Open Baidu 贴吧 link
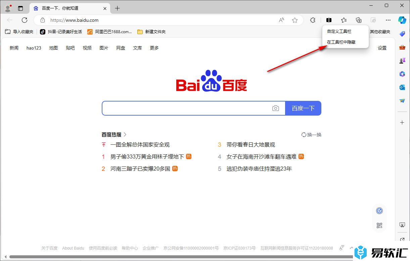Viewport: 410px width, 261px height. pyautogui.click(x=70, y=48)
